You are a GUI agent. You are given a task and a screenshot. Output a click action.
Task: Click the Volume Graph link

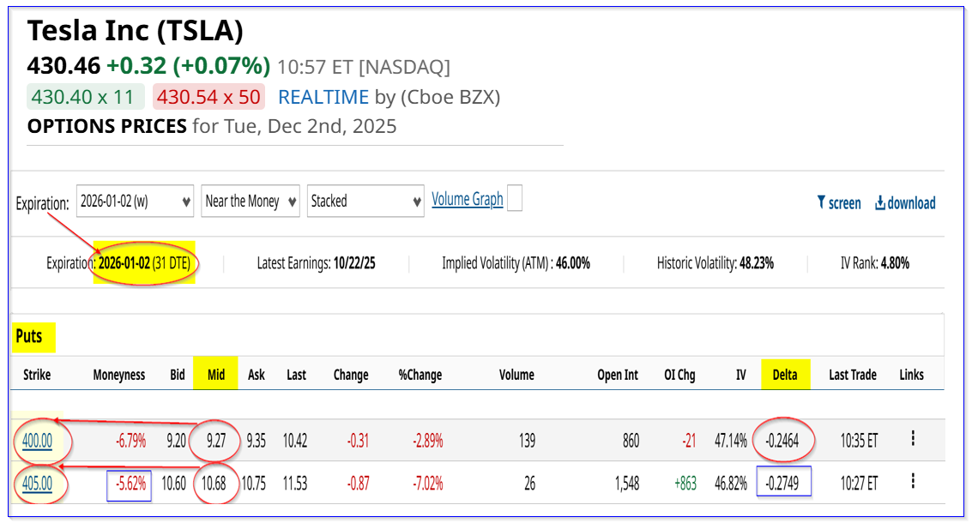click(x=467, y=199)
